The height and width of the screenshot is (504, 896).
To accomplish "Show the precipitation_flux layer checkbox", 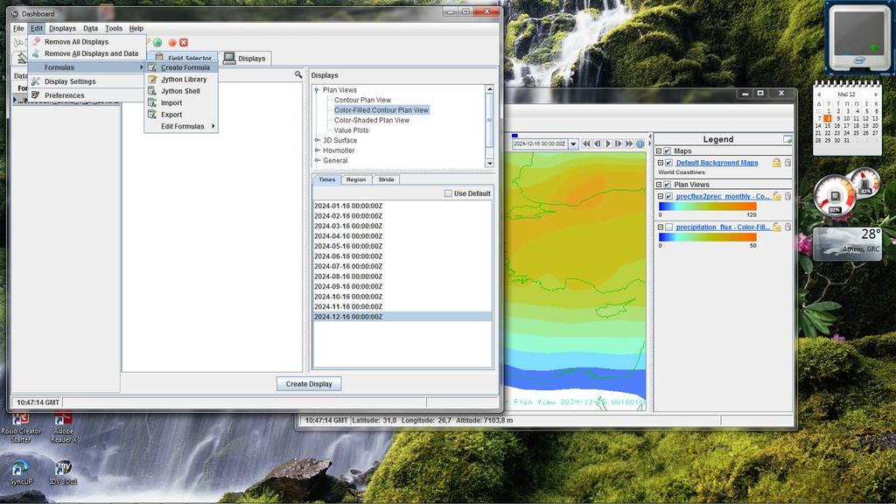I will 668,227.
